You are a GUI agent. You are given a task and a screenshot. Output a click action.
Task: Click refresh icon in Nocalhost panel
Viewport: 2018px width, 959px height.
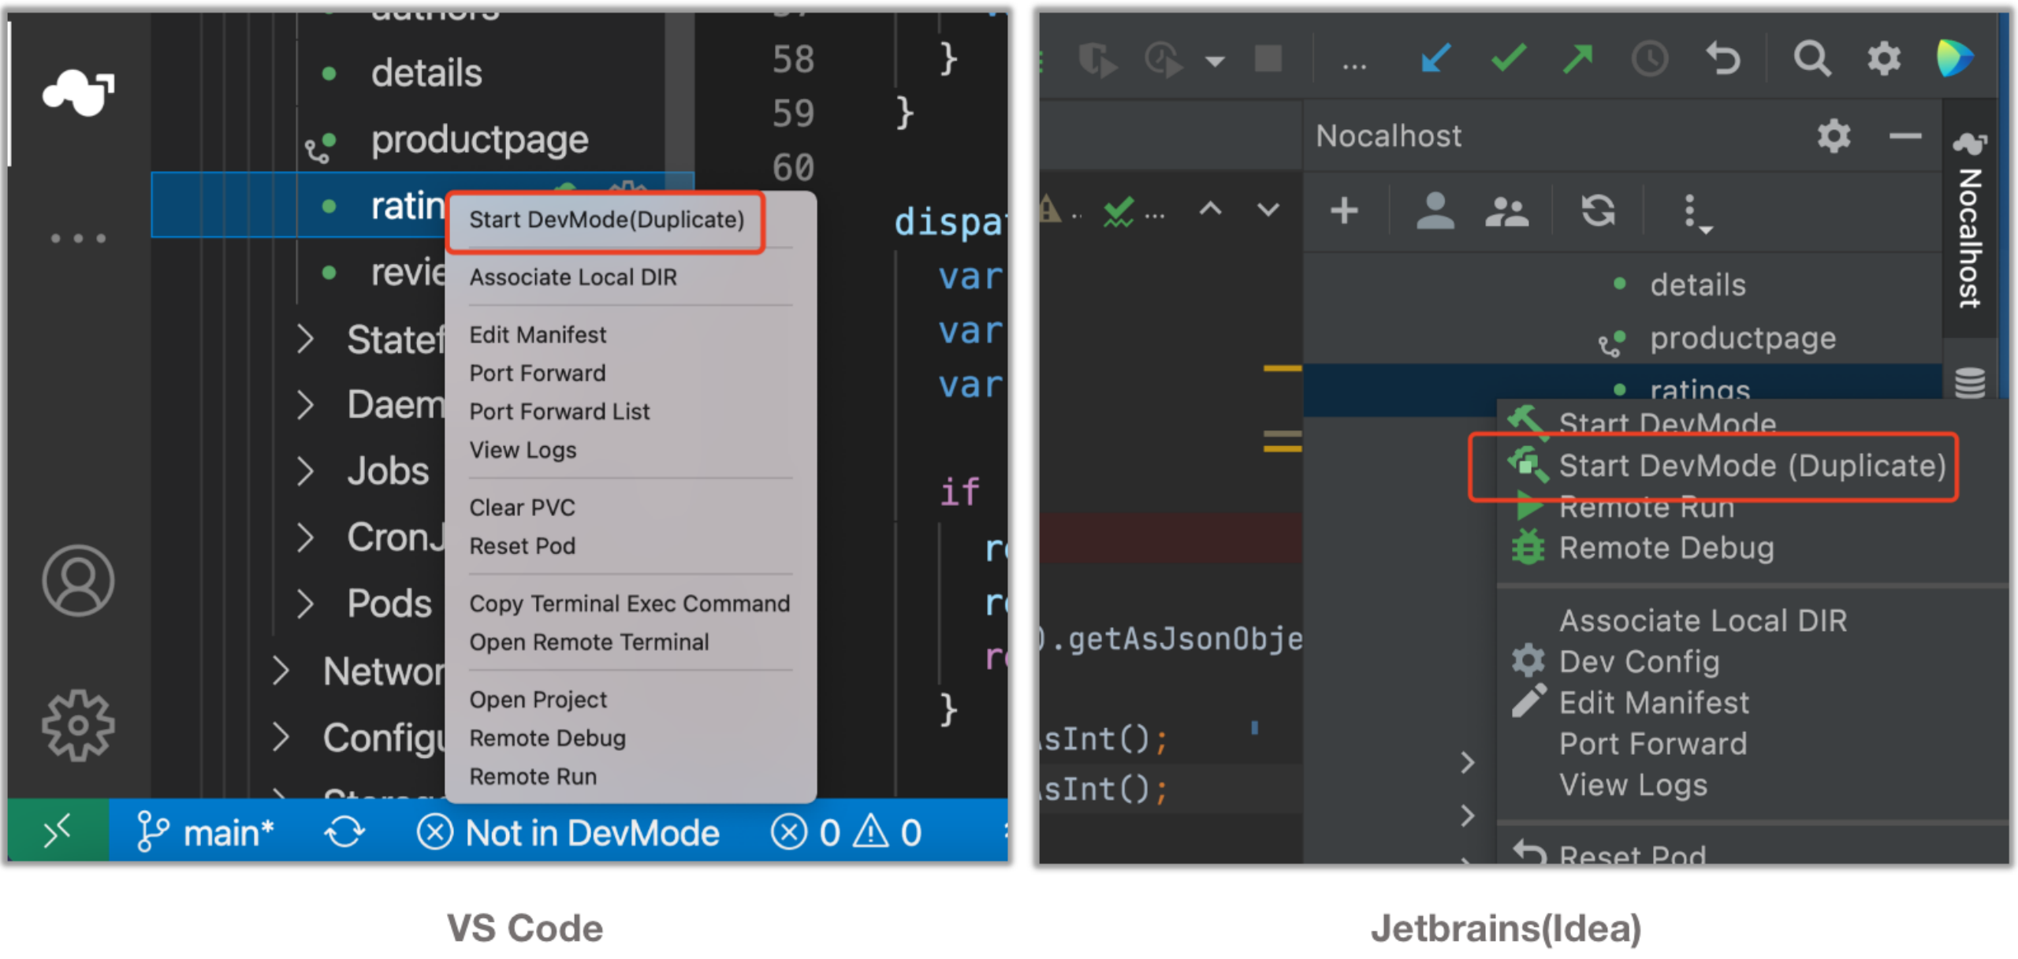(1598, 210)
